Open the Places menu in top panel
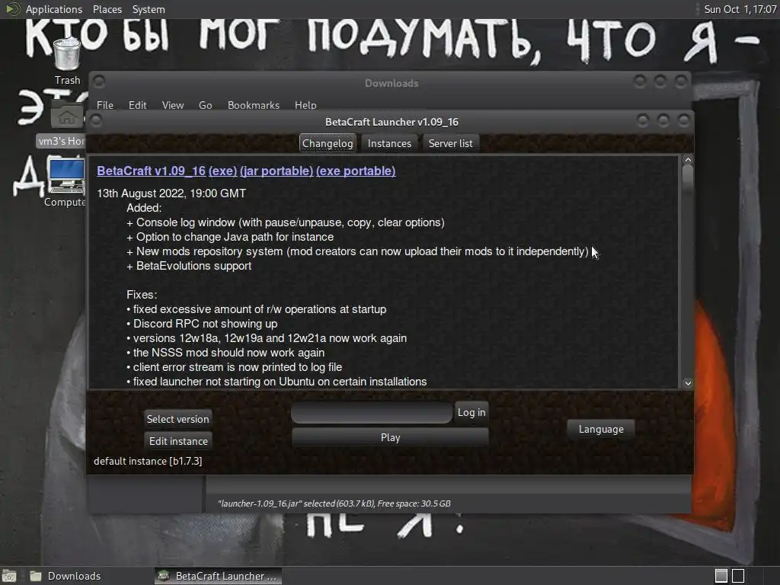 click(x=107, y=9)
